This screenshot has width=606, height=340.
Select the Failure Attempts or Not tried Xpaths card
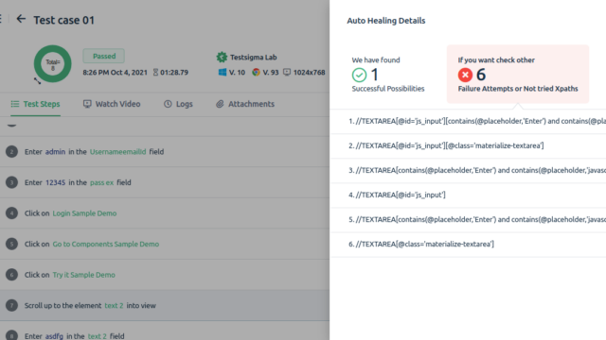click(518, 74)
